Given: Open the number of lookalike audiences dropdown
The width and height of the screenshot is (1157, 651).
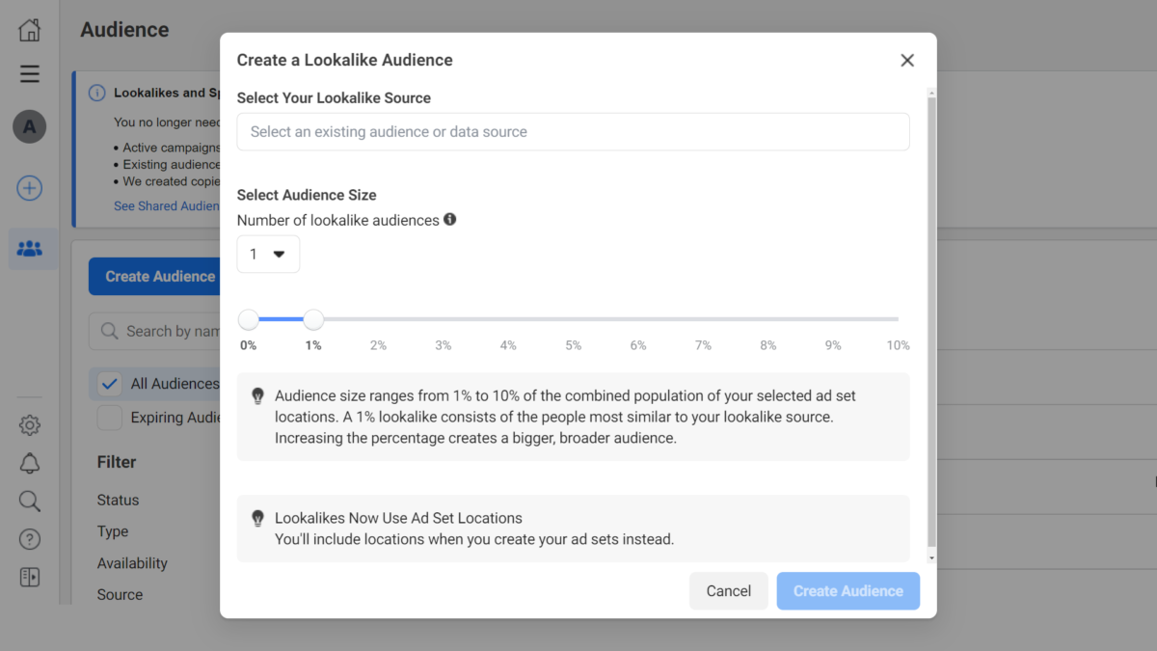Looking at the screenshot, I should [x=268, y=254].
